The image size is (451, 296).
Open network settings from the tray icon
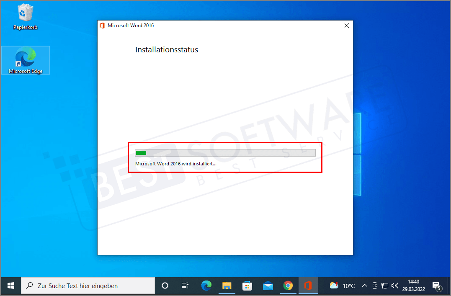click(x=384, y=286)
